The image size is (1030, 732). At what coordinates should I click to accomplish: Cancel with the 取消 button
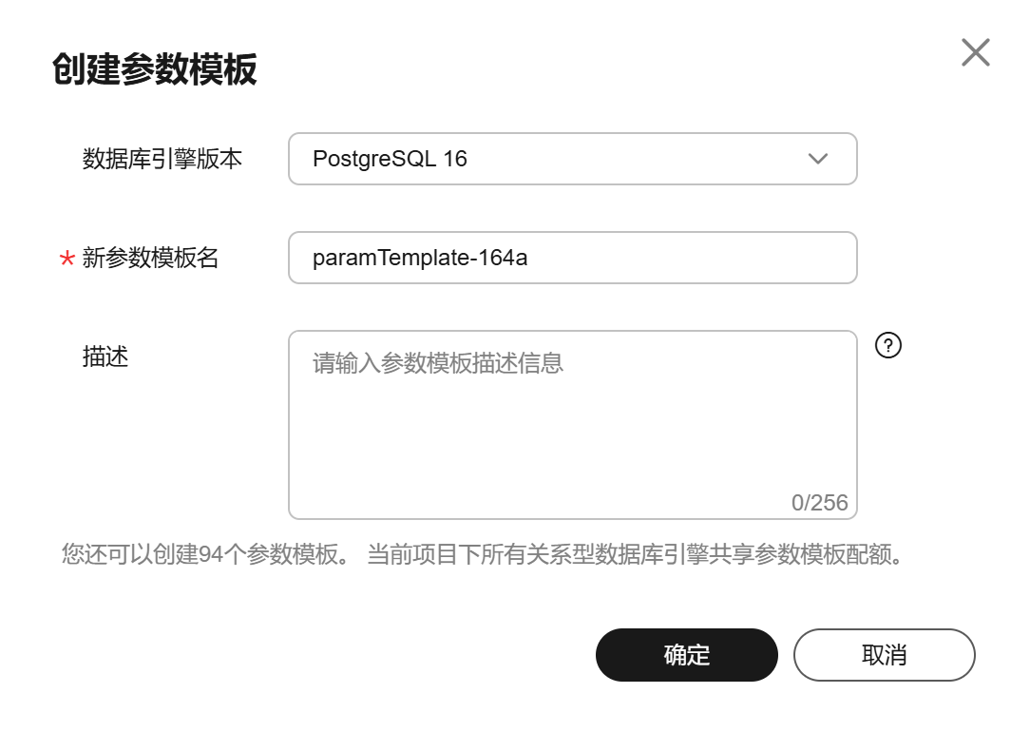pos(885,654)
